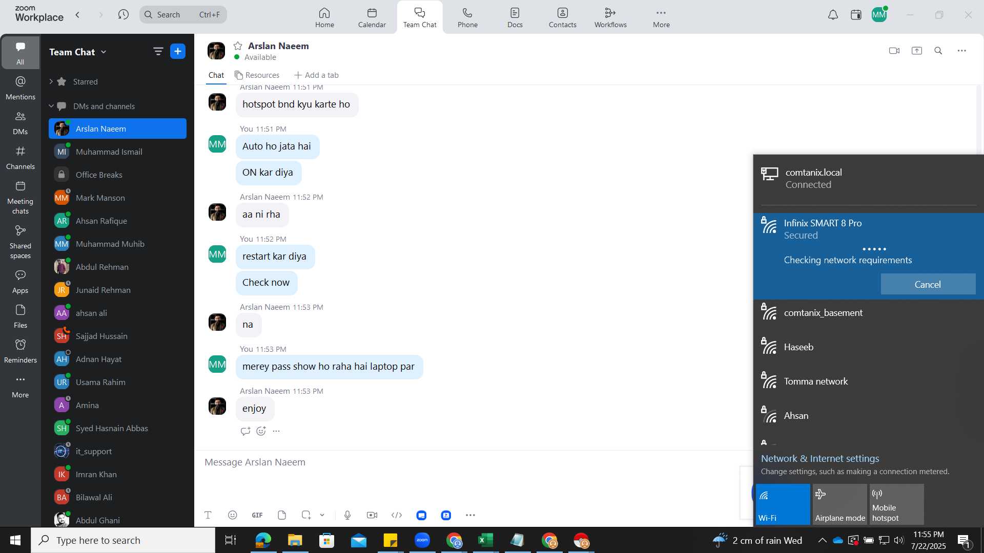Select the comtanix_basement Wi-Fi network
Image resolution: width=984 pixels, height=553 pixels.
coord(868,313)
